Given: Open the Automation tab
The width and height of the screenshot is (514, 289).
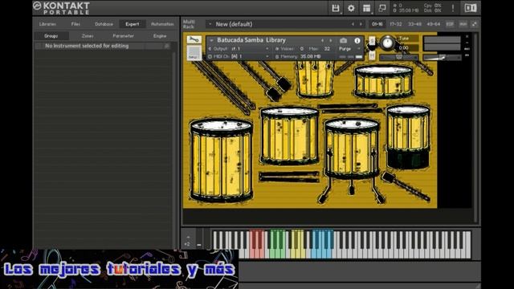Looking at the screenshot, I should click(x=162, y=24).
